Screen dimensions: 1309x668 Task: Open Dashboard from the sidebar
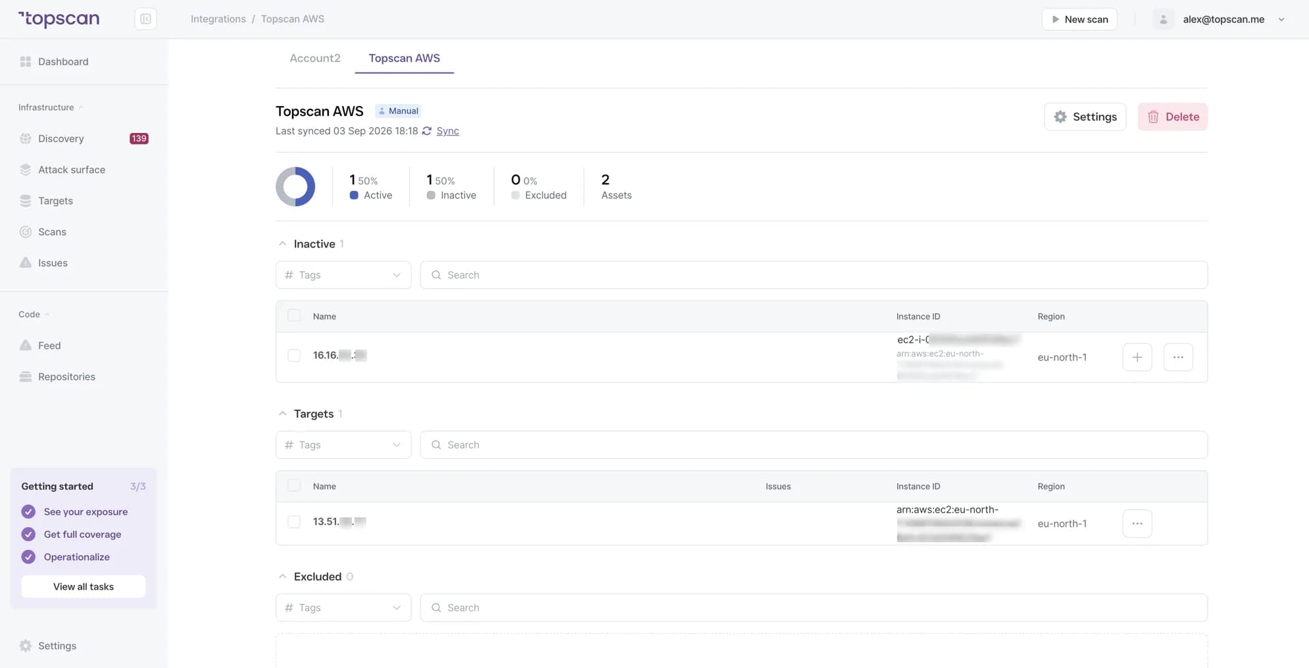63,61
